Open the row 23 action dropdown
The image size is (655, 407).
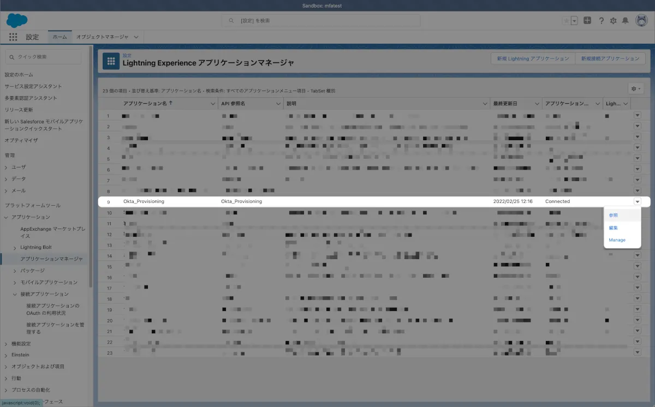coord(637,352)
